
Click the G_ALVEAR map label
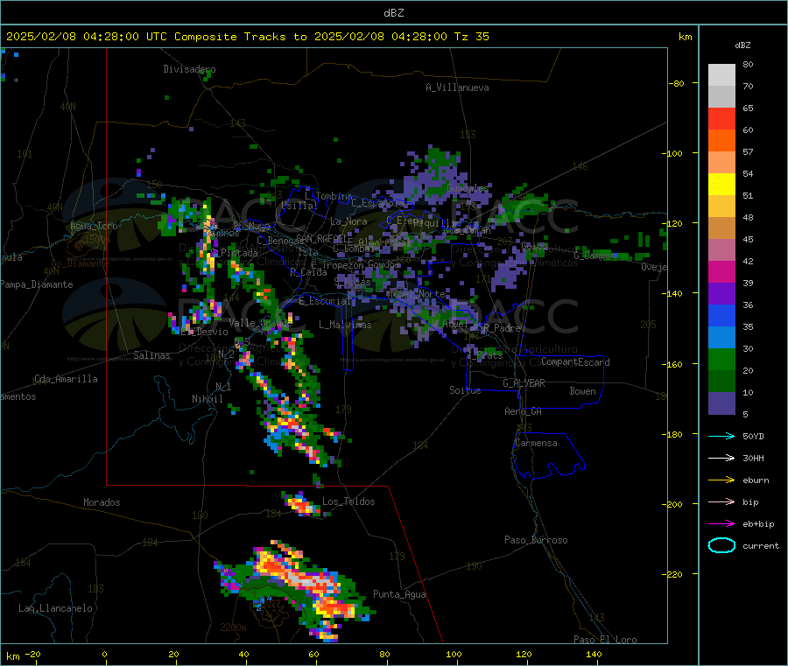(524, 383)
